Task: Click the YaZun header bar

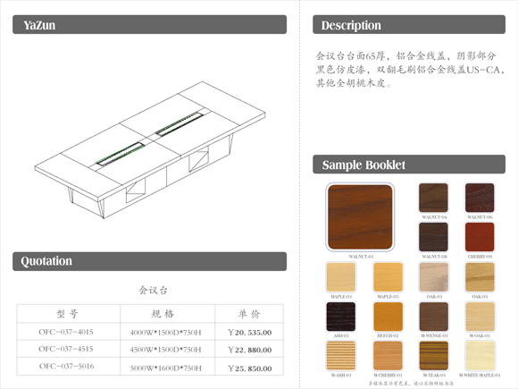Action: point(150,24)
